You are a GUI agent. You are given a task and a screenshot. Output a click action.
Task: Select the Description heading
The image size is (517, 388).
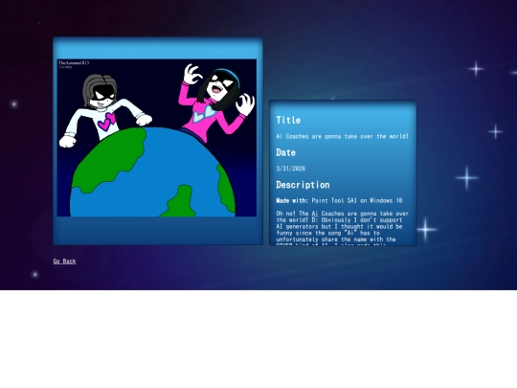tap(303, 185)
